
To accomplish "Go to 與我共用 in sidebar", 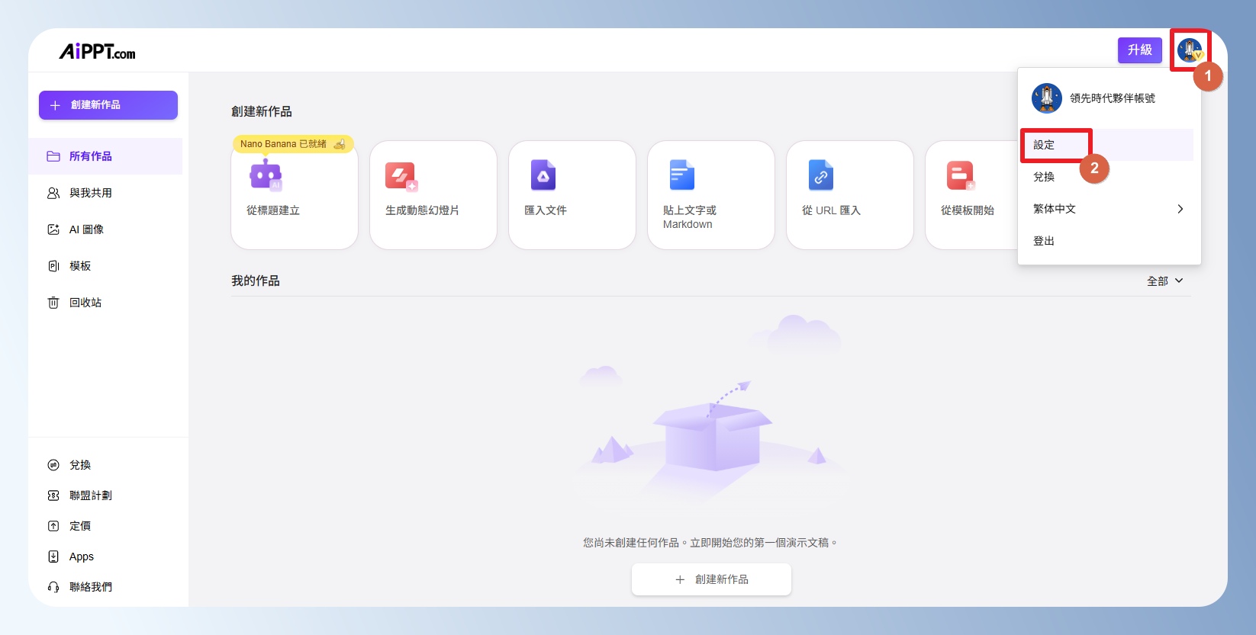I will point(90,193).
